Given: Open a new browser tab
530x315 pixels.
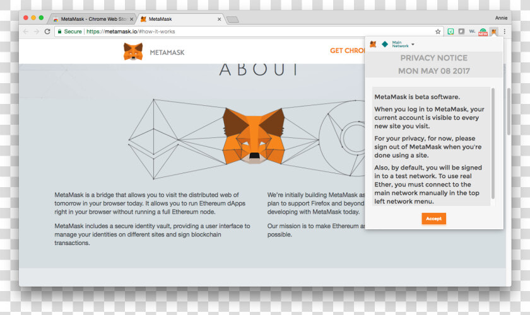Looking at the screenshot, I should 233,20.
